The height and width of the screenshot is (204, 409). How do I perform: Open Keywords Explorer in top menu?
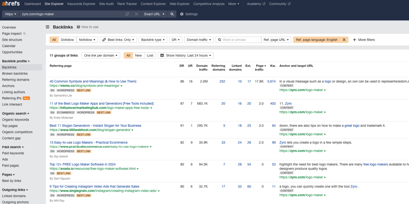click(x=81, y=4)
